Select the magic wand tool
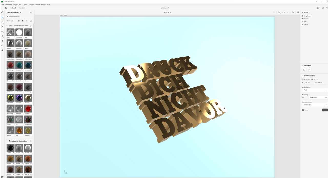 pyautogui.click(x=2, y=22)
